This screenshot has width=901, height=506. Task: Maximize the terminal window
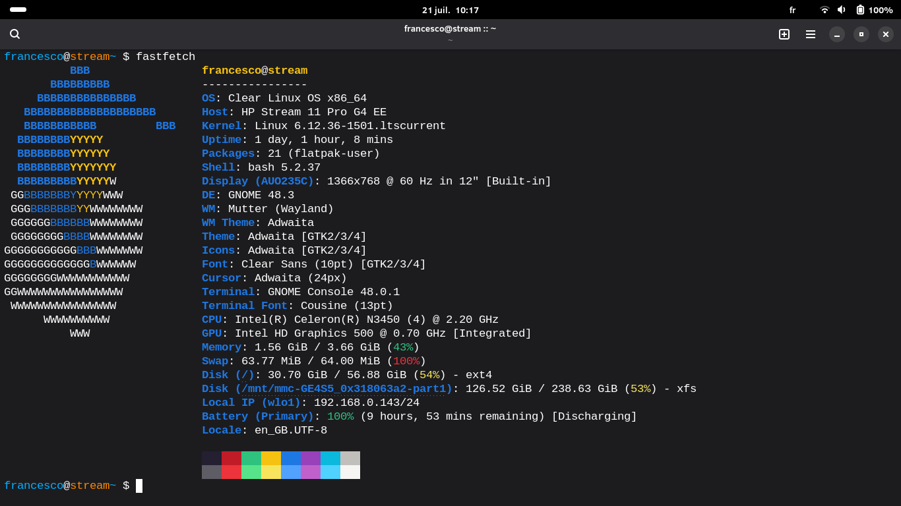coord(861,34)
